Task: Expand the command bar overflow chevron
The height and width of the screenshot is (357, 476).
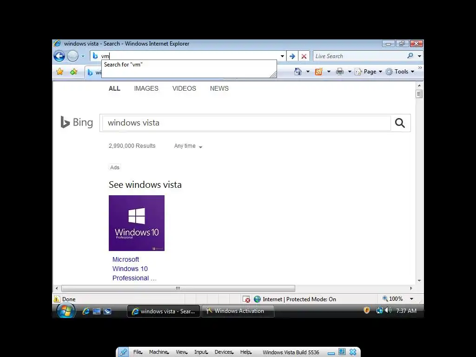Action: point(420,67)
